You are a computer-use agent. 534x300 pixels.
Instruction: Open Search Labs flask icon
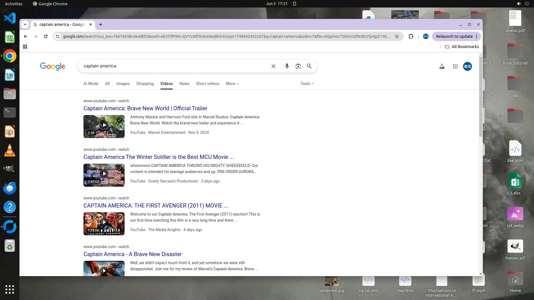click(442, 66)
